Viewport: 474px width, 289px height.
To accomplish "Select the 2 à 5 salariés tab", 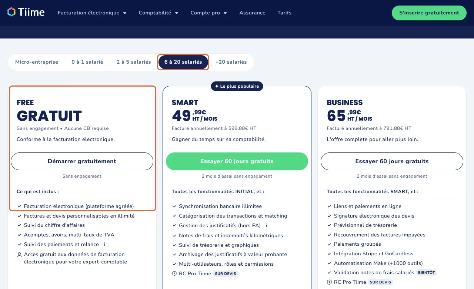I will pyautogui.click(x=134, y=62).
